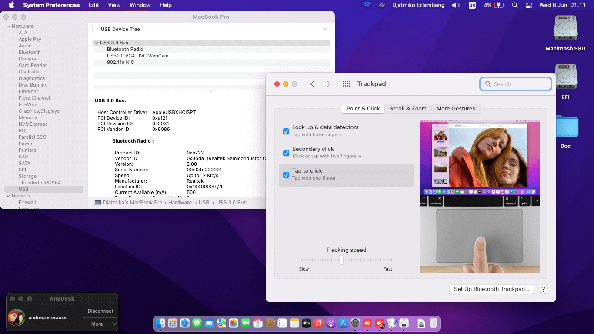594x334 pixels.
Task: Open Music from the Dock
Action: pyautogui.click(x=319, y=323)
